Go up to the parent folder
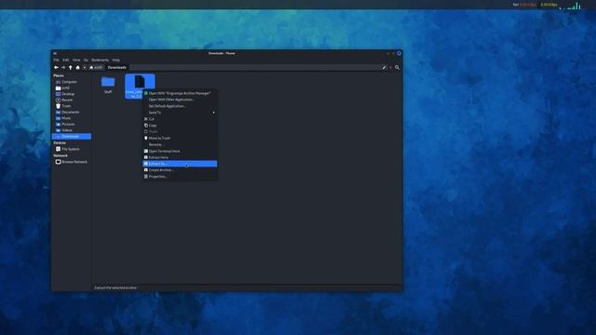The width and height of the screenshot is (596, 335). click(x=71, y=68)
